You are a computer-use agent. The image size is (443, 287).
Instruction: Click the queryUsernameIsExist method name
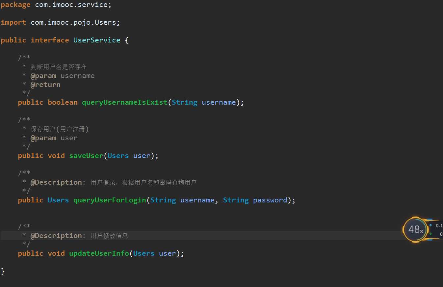point(125,102)
